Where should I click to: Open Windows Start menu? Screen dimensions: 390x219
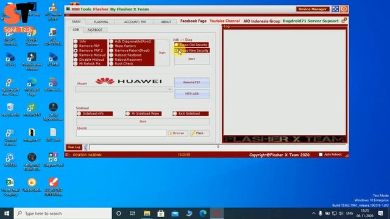(7, 214)
